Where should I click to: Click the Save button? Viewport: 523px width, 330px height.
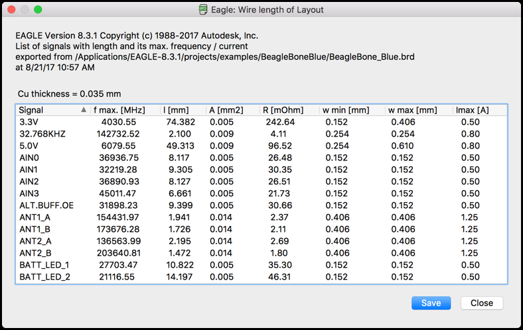tap(431, 303)
